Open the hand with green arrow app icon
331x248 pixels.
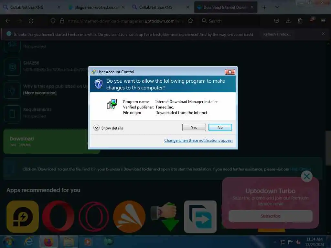point(165,217)
